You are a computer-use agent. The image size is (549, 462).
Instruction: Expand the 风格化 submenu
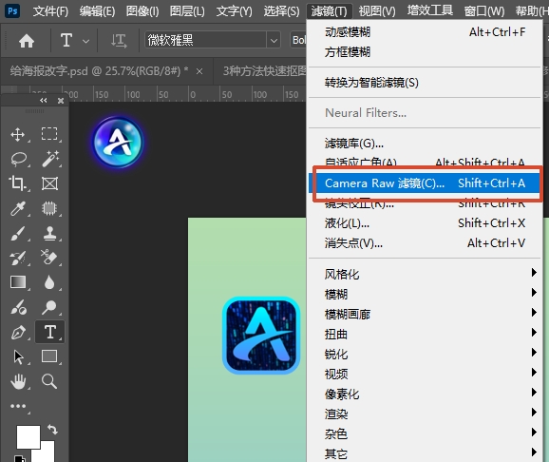click(426, 274)
